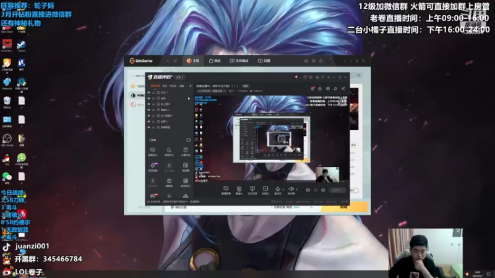The image size is (495, 278).
Task: Open the Riot Client desktop shortcut
Action: click(x=7, y=30)
